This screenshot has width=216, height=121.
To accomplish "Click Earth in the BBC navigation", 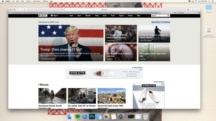I will [x=105, y=16].
